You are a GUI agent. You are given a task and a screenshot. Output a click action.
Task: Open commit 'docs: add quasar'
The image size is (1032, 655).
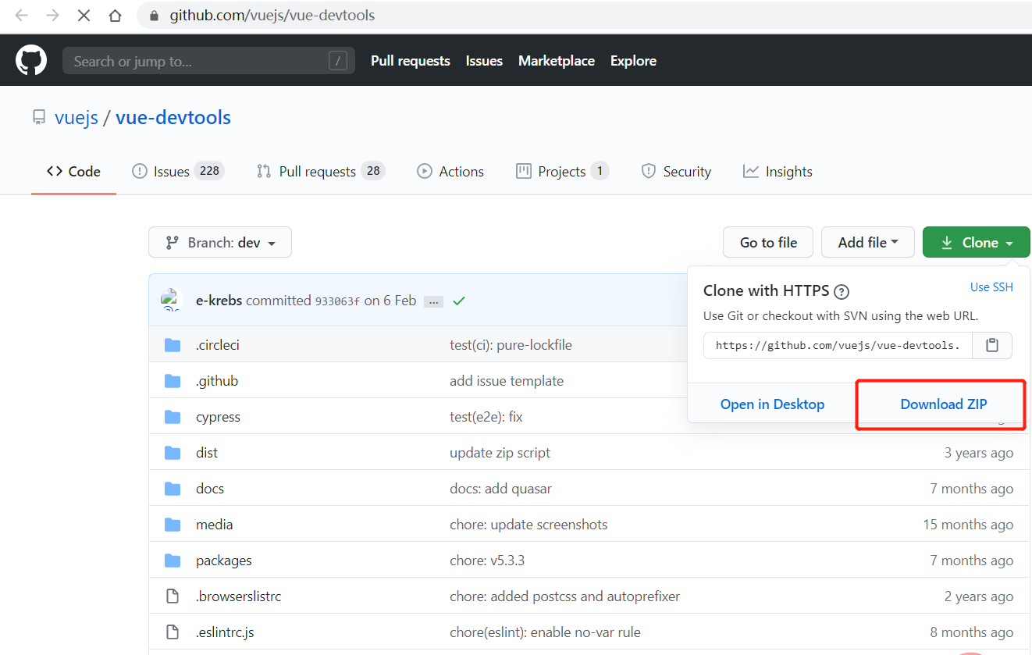click(x=500, y=489)
